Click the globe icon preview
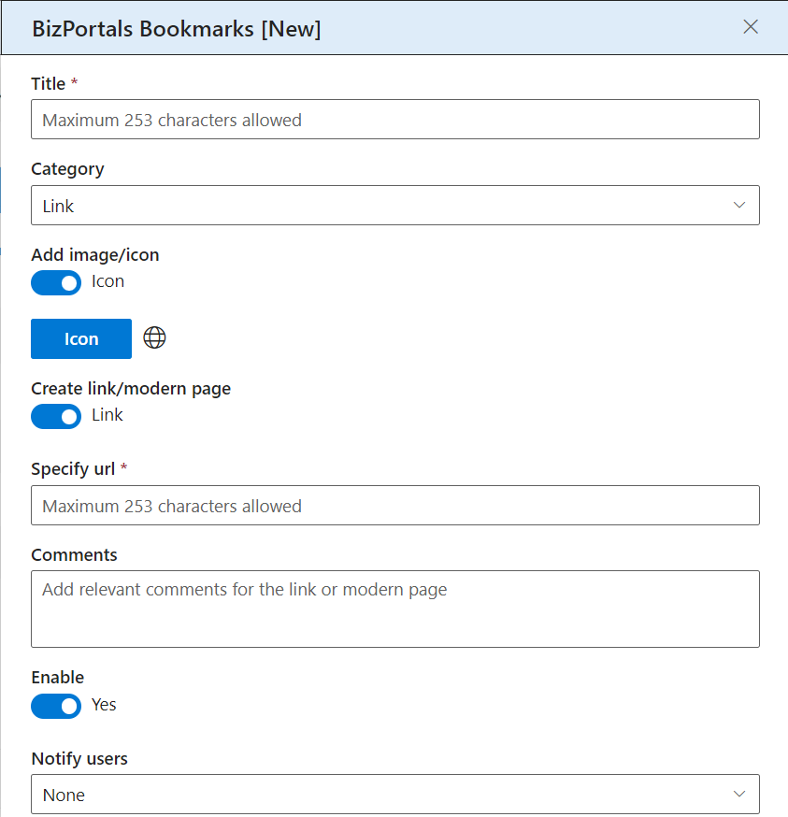The image size is (788, 817). coord(155,337)
